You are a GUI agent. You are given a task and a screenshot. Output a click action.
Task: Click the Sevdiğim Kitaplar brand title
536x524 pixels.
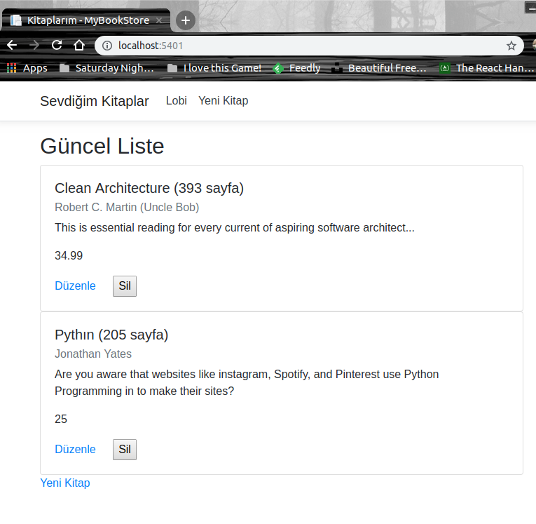pyautogui.click(x=95, y=101)
